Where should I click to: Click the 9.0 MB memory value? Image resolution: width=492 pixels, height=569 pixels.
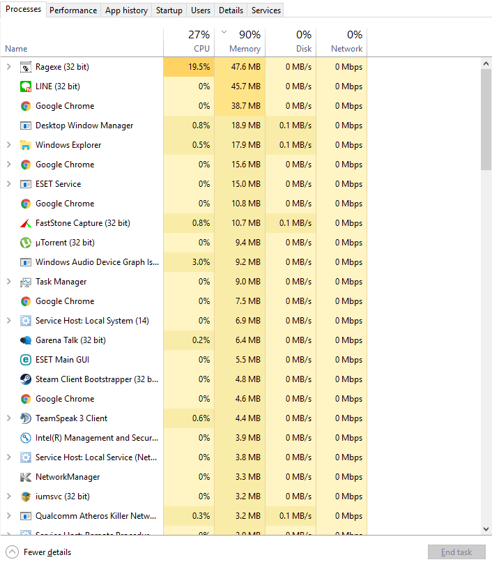[x=240, y=282]
